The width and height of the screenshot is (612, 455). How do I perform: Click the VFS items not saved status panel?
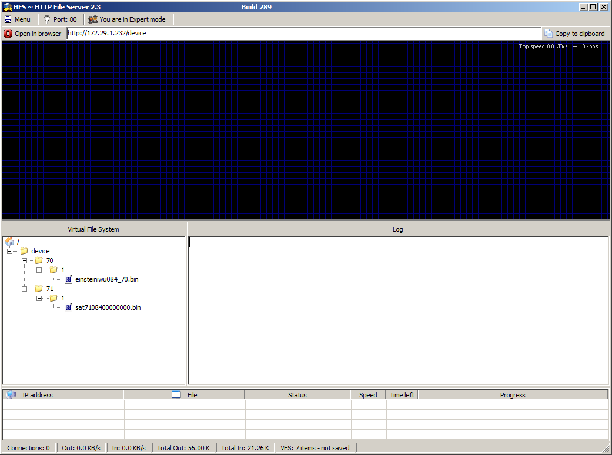pos(315,448)
